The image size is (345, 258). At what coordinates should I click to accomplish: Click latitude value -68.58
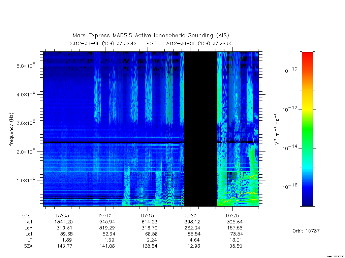[x=150, y=234]
